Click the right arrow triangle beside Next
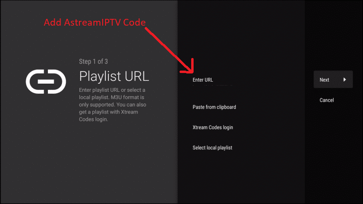 345,80
